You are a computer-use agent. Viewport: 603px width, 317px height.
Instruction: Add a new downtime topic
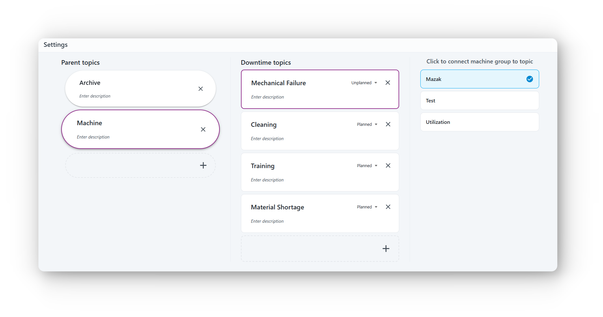(x=386, y=249)
